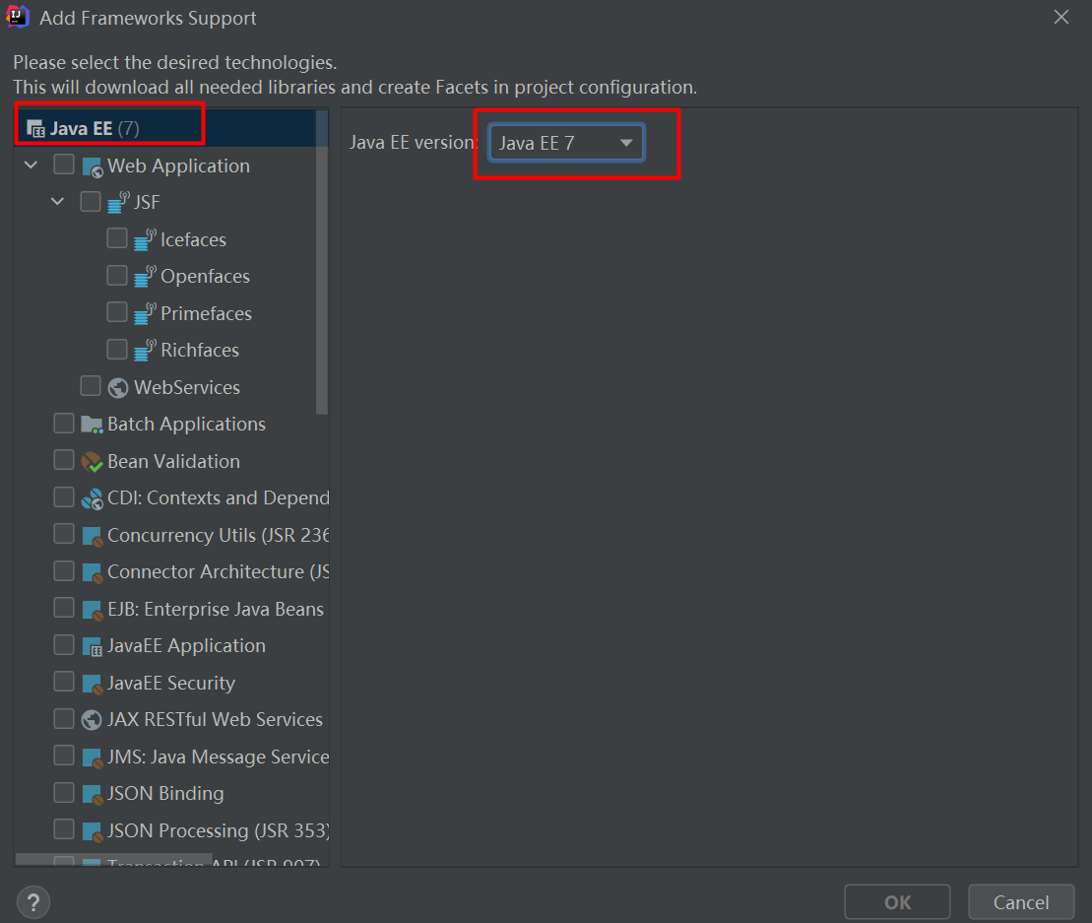Enable the WebServices checkbox
Viewport: 1092px width, 923px height.
click(x=91, y=386)
